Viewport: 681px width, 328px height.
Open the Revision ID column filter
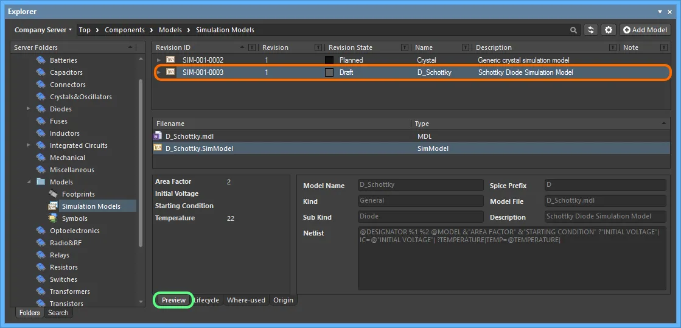252,47
